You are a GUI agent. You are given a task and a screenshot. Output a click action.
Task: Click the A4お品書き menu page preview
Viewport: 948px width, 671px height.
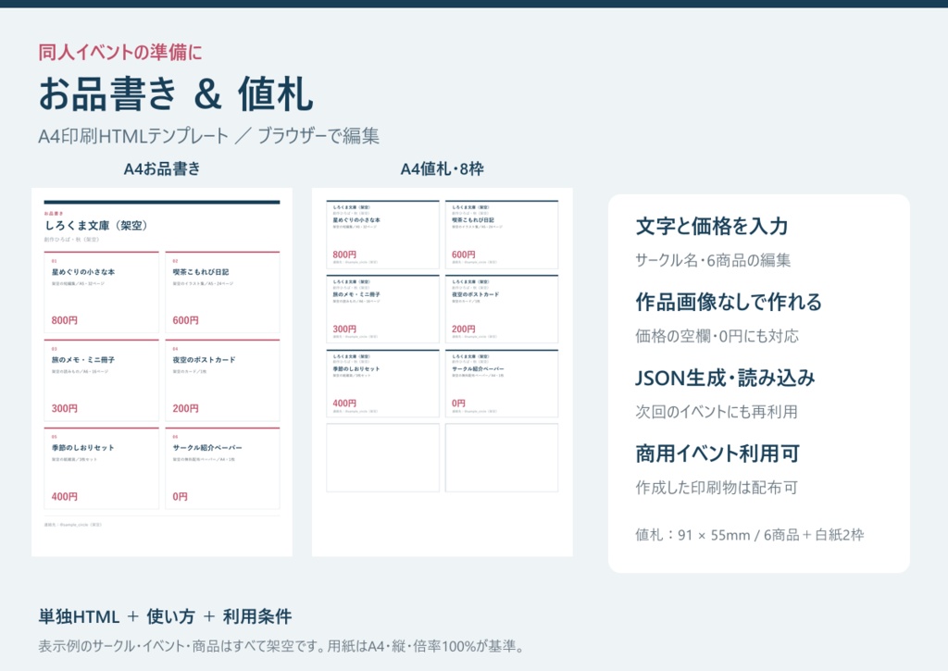162,372
